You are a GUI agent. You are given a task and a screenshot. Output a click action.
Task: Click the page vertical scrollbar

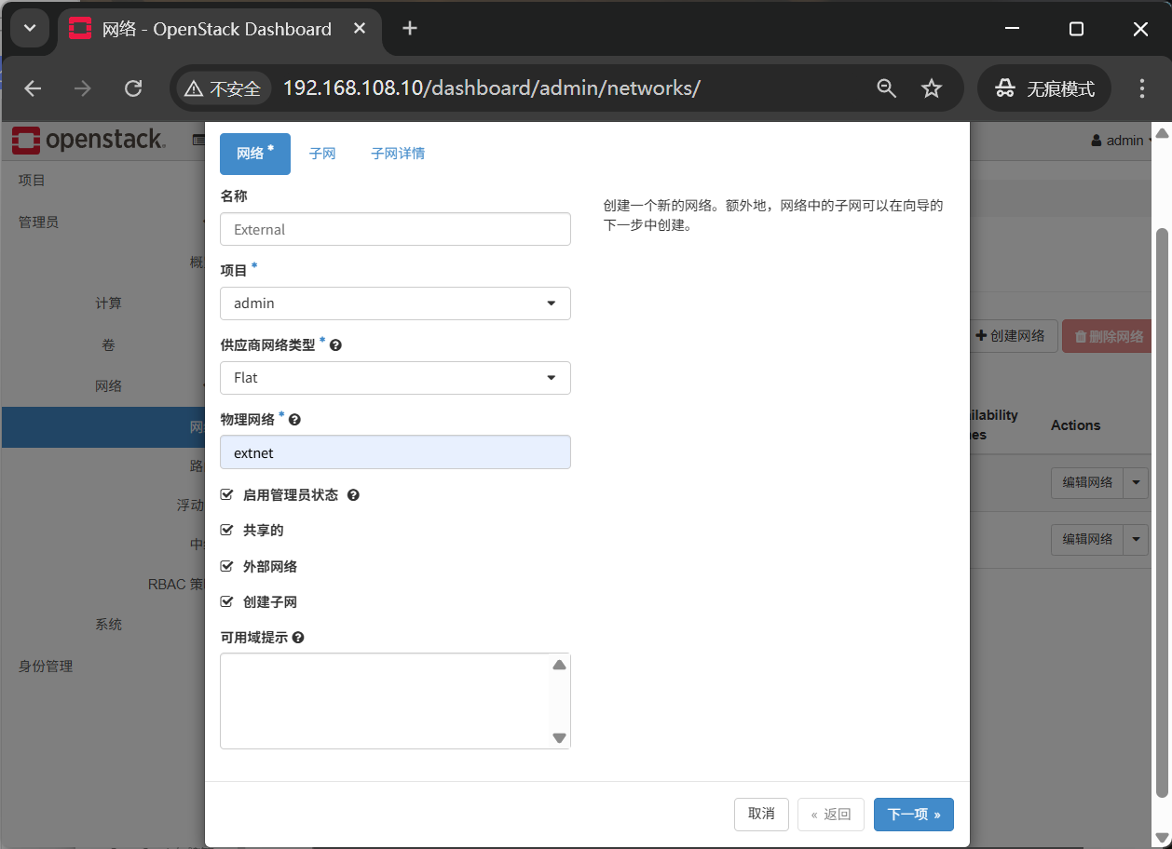1162,512
